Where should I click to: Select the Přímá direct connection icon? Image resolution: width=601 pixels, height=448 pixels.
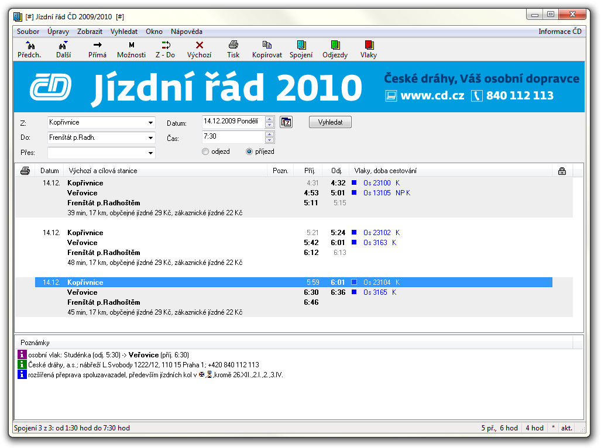[97, 45]
